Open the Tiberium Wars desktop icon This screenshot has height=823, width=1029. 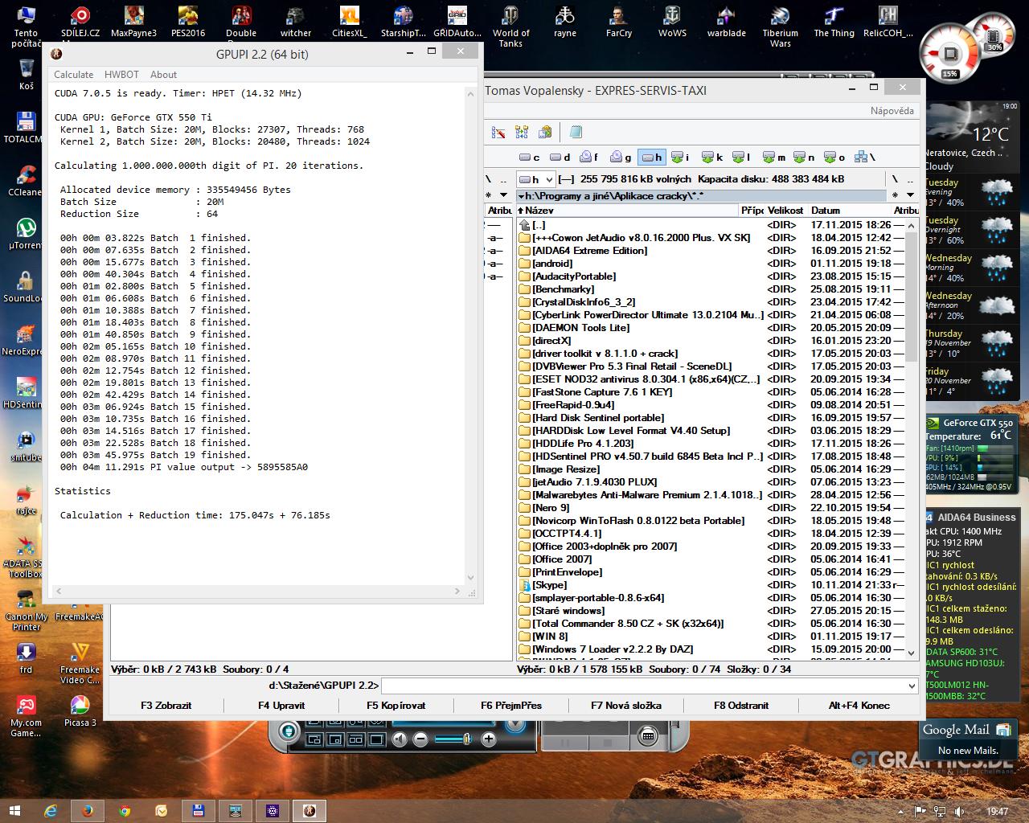pos(780,26)
